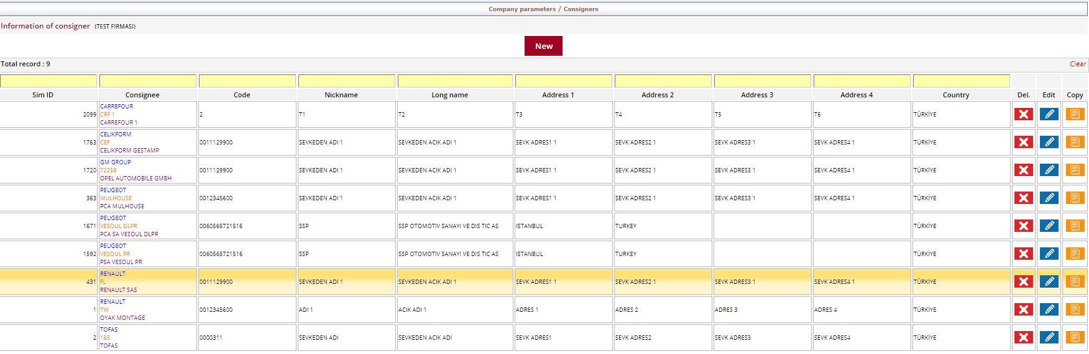The image size is (1089, 354).
Task: Copy the Oyak Montage record
Action: click(x=1075, y=309)
